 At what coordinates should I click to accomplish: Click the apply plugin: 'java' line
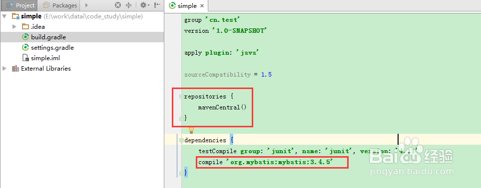221,53
